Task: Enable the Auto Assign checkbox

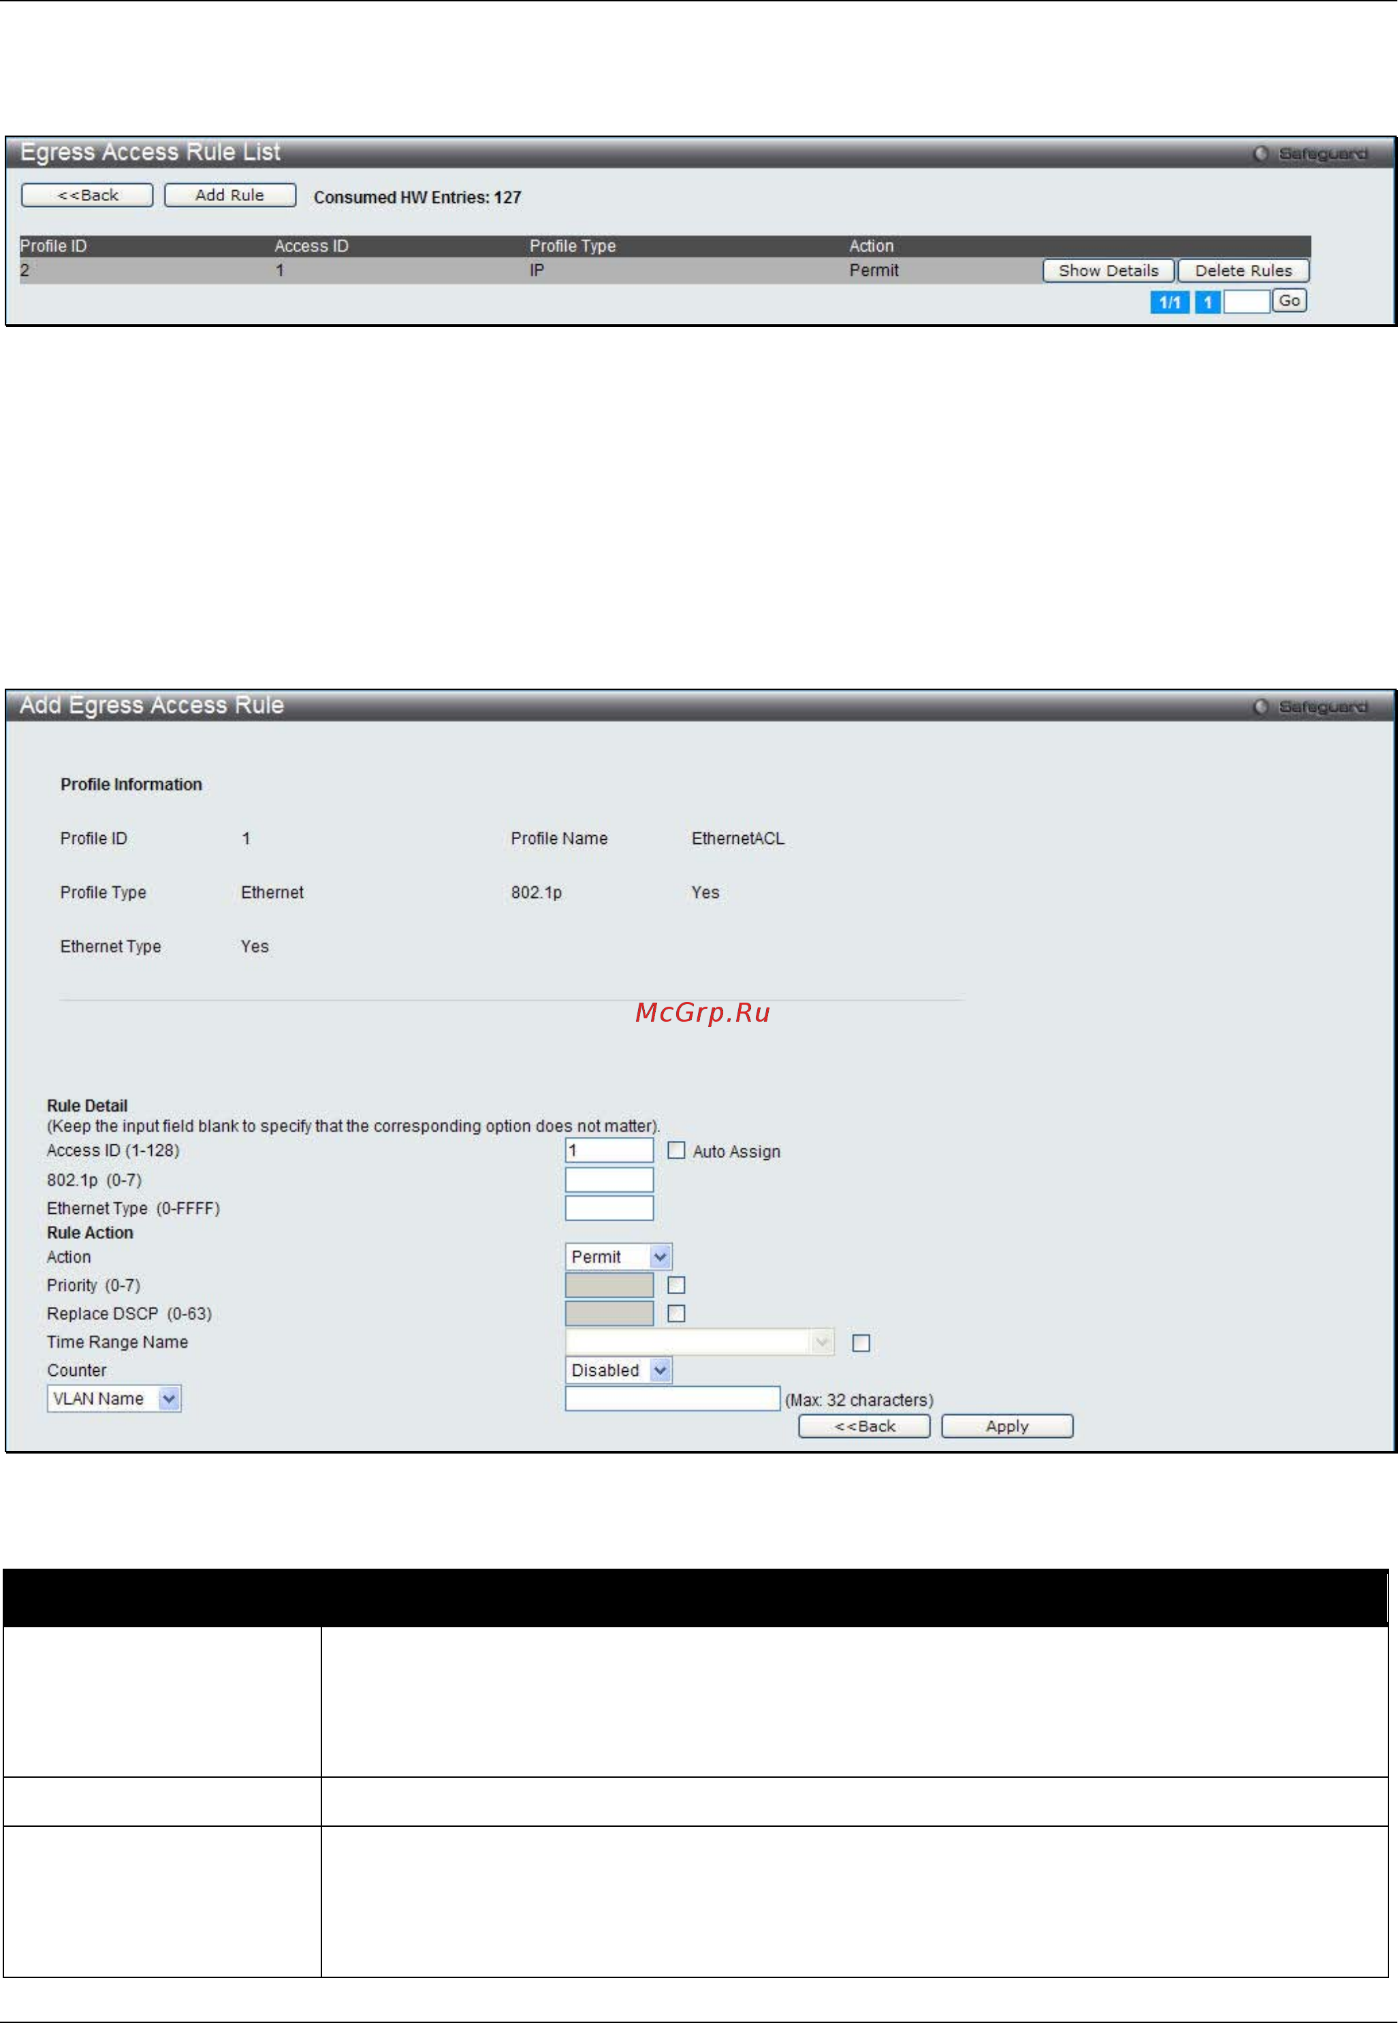Action: [x=676, y=1150]
